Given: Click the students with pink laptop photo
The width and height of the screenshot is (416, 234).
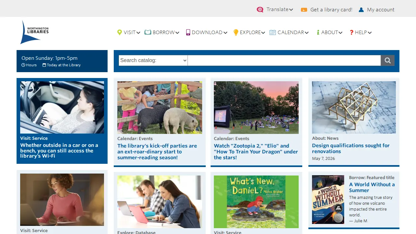Looking at the screenshot, I should coord(160,201).
